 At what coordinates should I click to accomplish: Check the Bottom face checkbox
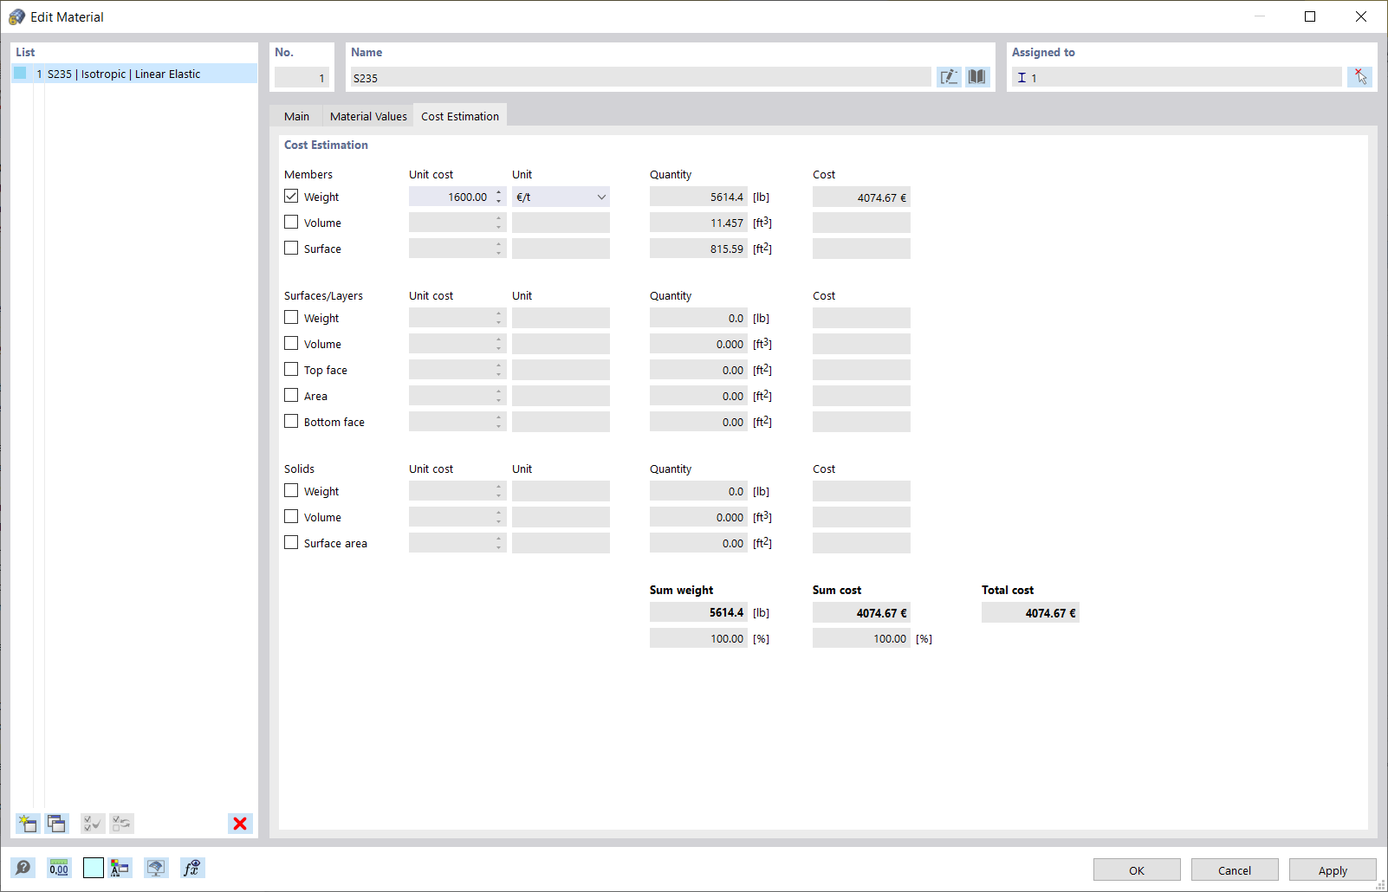[291, 422]
